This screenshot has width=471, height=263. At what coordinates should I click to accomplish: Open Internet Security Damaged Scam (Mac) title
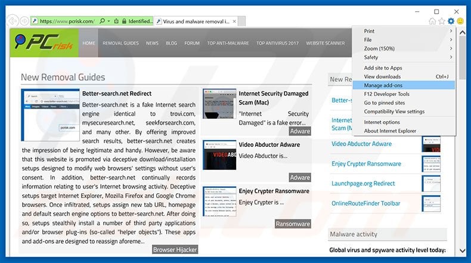[x=273, y=98]
